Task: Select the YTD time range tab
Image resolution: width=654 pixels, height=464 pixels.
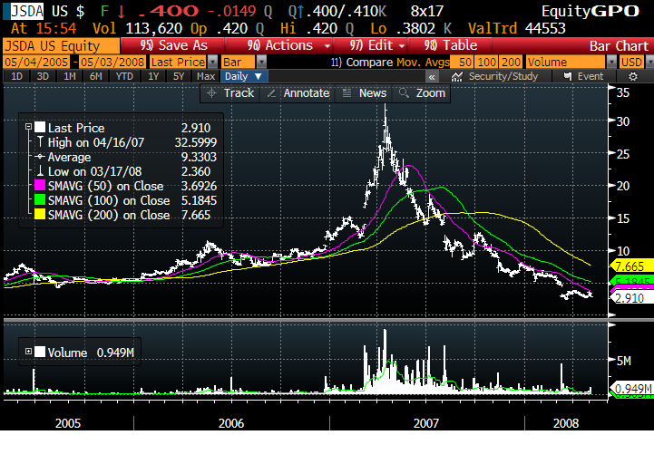Action: click(124, 77)
